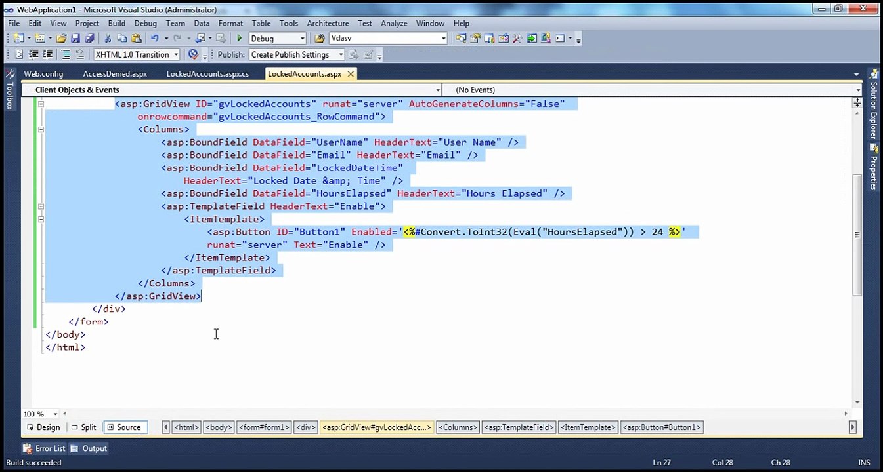
Task: Click the Uncomment Lines icon
Action: (x=79, y=54)
